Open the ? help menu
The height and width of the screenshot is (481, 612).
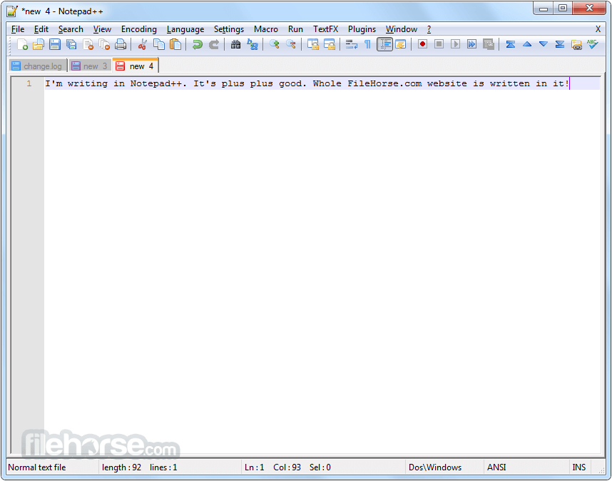(429, 29)
